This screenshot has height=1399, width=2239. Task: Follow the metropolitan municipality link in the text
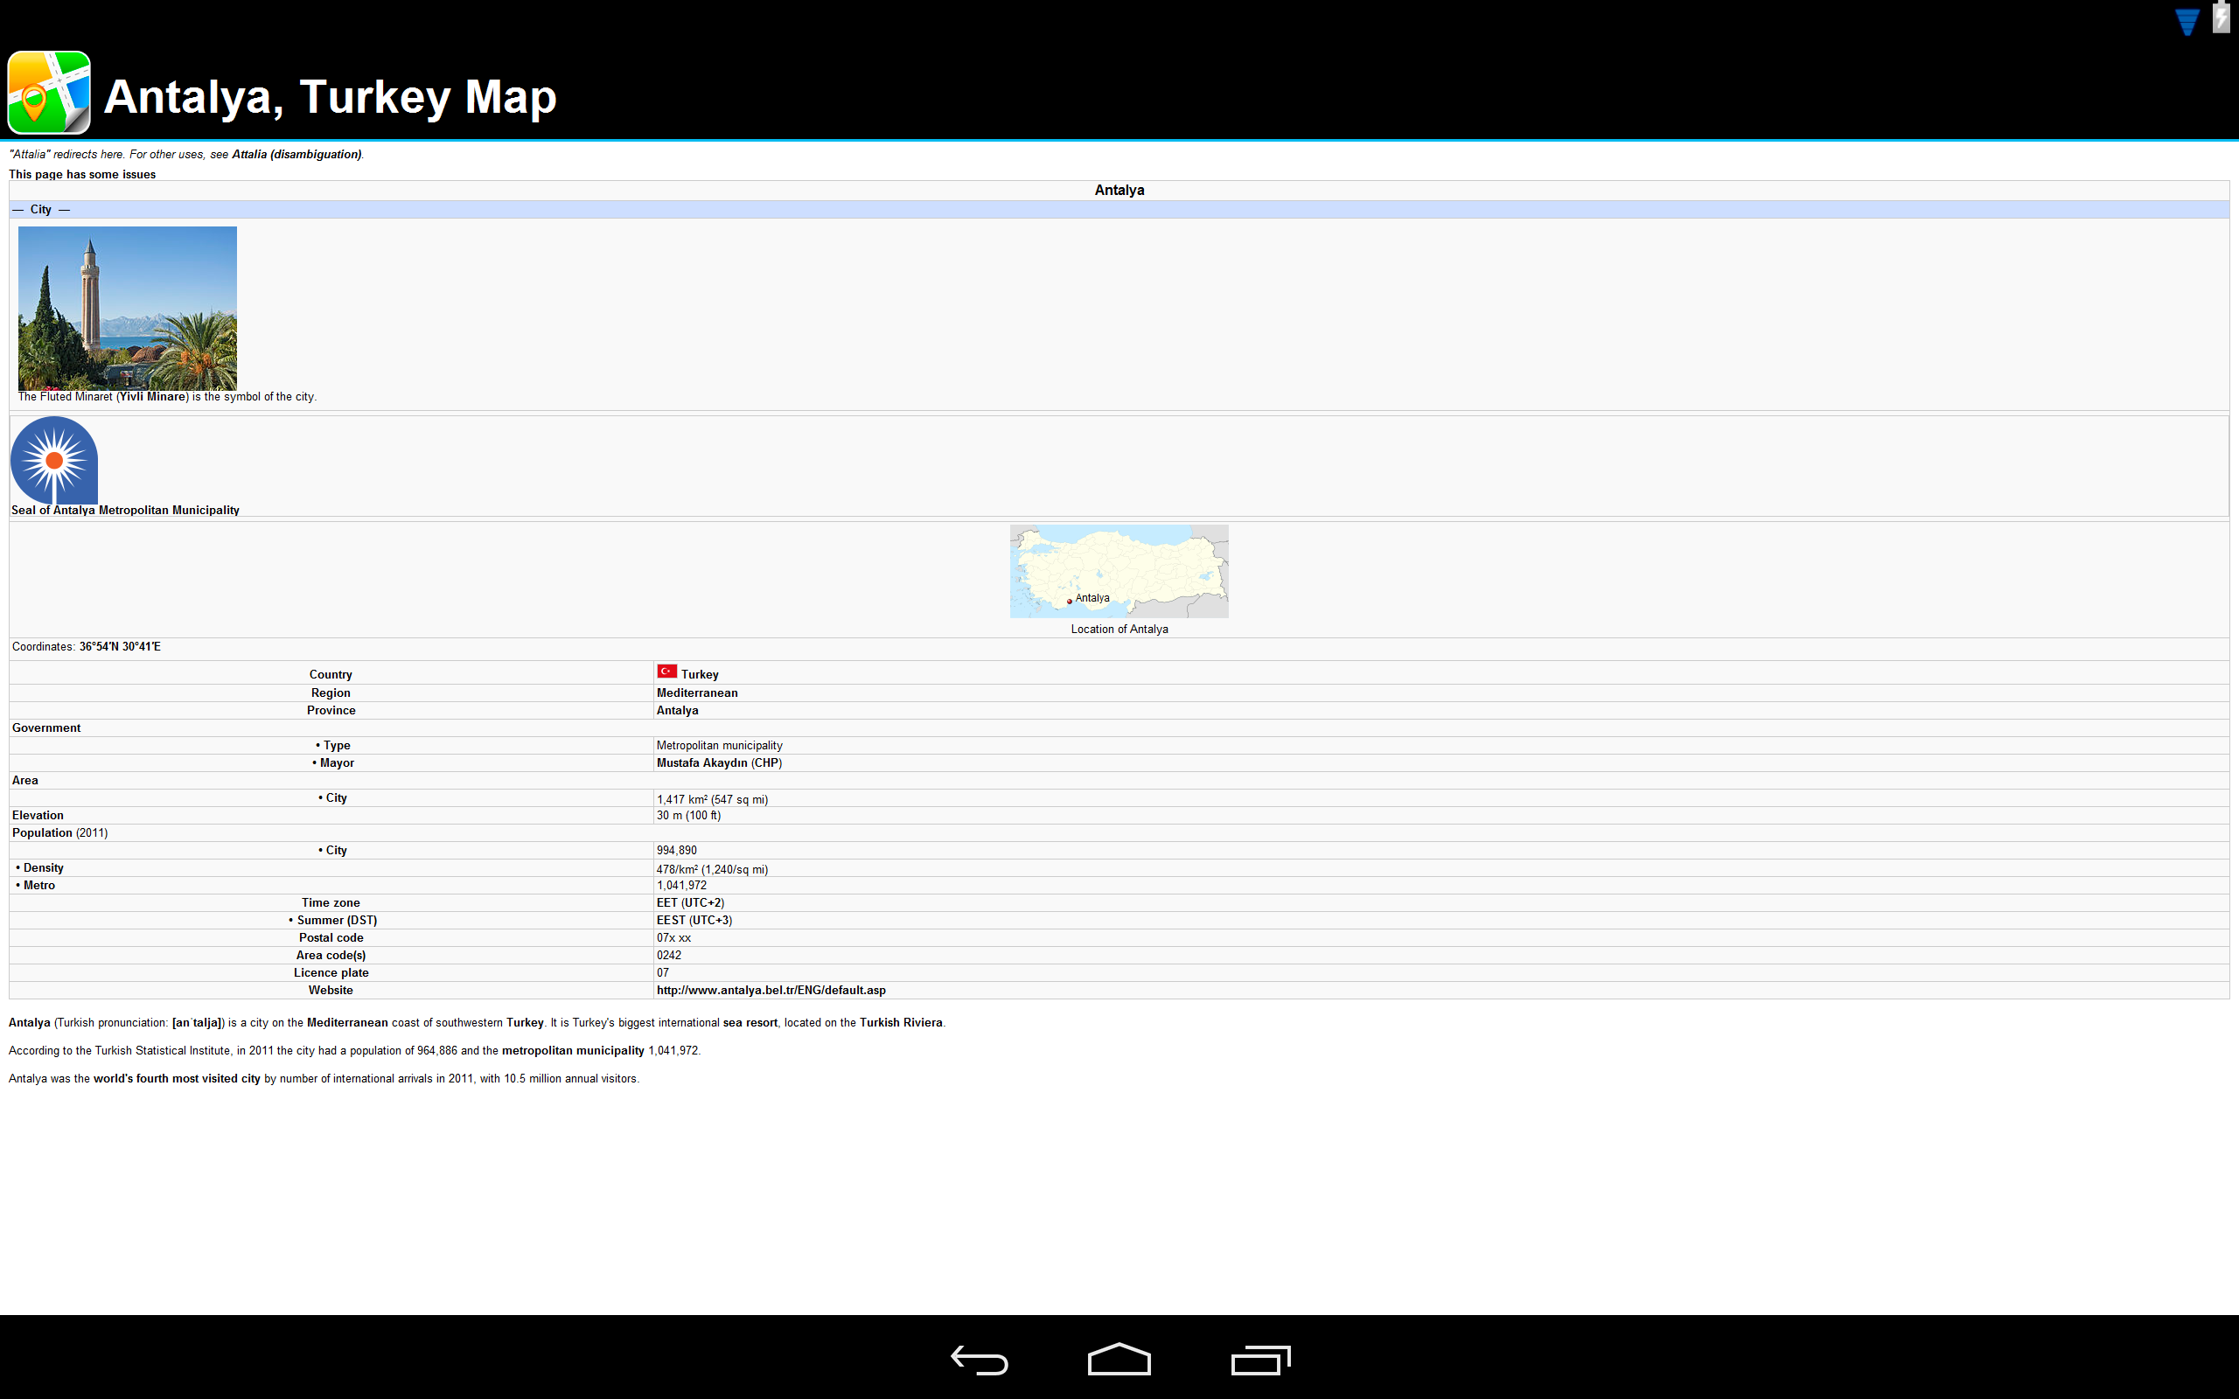tap(573, 1051)
